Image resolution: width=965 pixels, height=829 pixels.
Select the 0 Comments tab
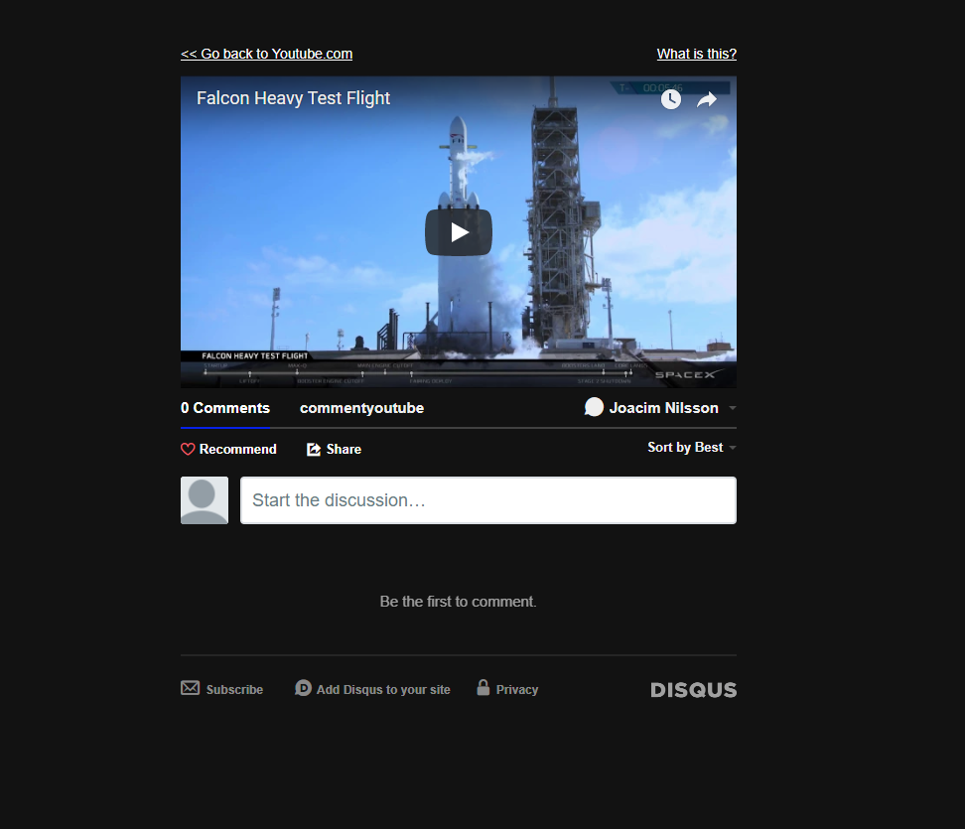[x=224, y=407]
